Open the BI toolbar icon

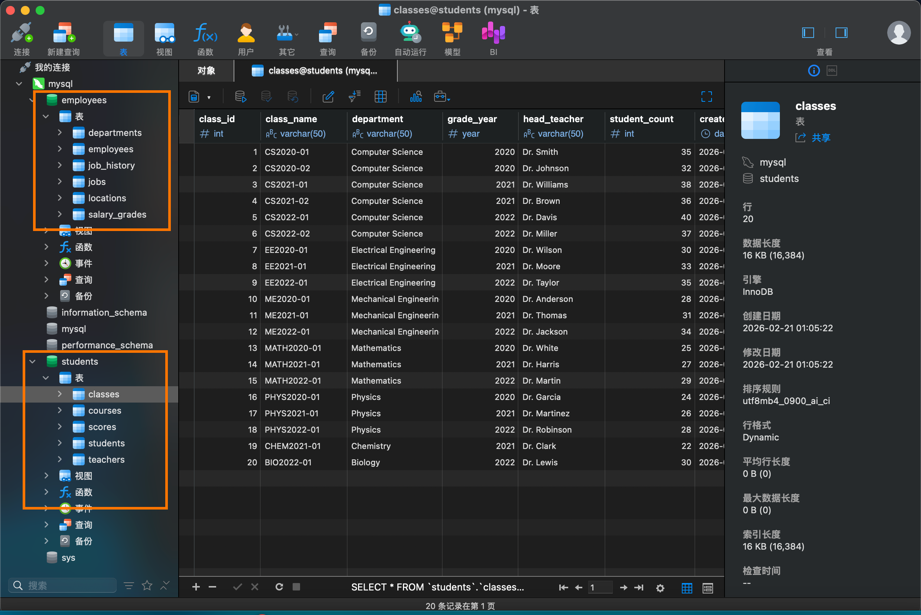click(493, 34)
